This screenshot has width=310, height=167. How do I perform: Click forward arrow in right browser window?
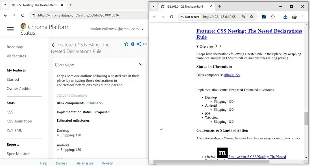(163, 17)
